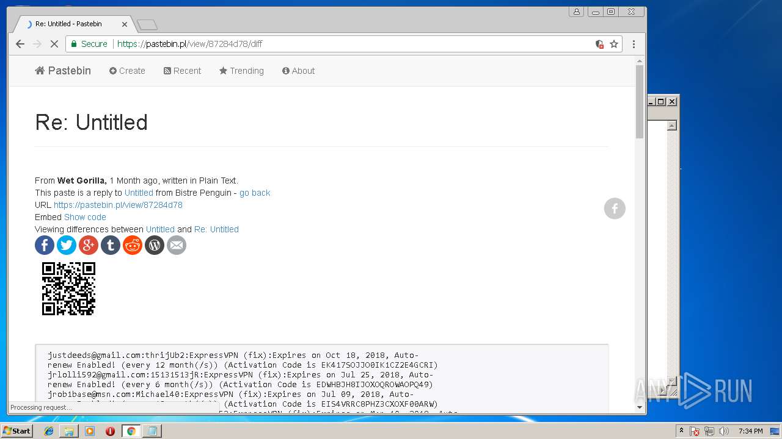Stop loading the page with X button
This screenshot has height=439, width=782.
pyautogui.click(x=54, y=44)
